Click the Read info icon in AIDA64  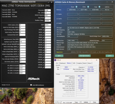coord(76,7)
